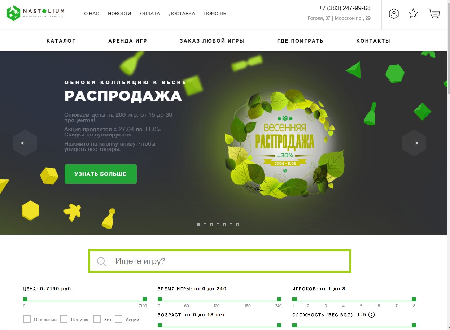Click the 'УЗНАТЬ БОЛЬШЕ' button
This screenshot has height=330, width=450.
[x=101, y=174]
